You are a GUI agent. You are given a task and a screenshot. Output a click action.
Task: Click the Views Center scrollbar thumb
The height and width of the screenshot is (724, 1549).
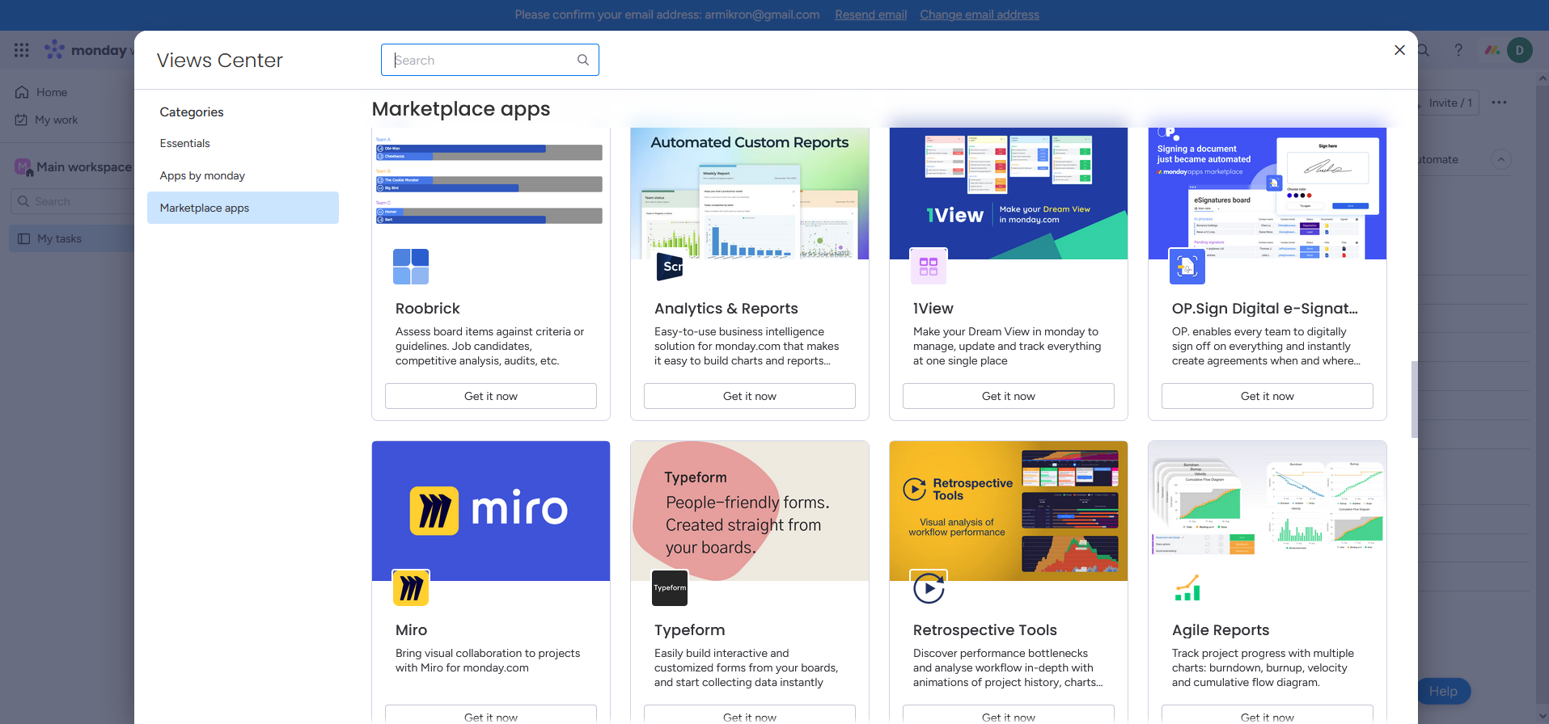(1414, 399)
